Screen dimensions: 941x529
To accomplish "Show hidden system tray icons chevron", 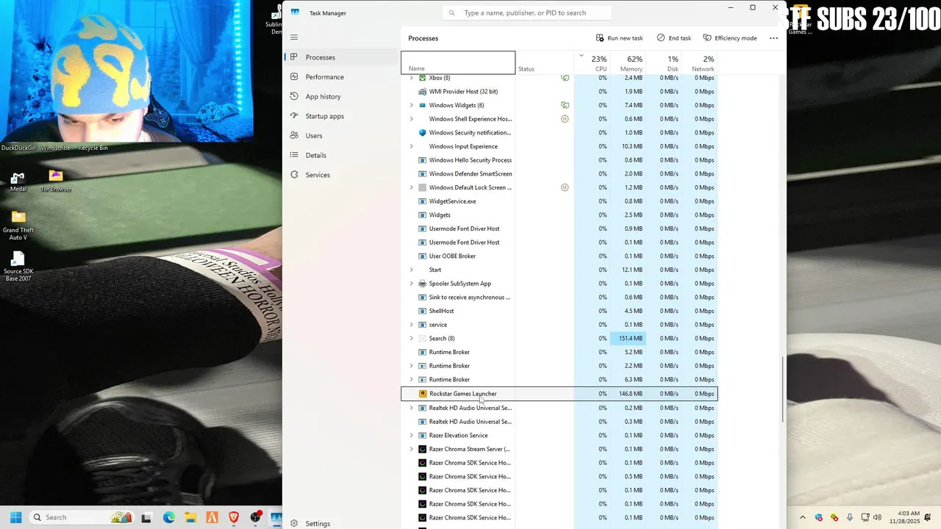I will (x=803, y=517).
